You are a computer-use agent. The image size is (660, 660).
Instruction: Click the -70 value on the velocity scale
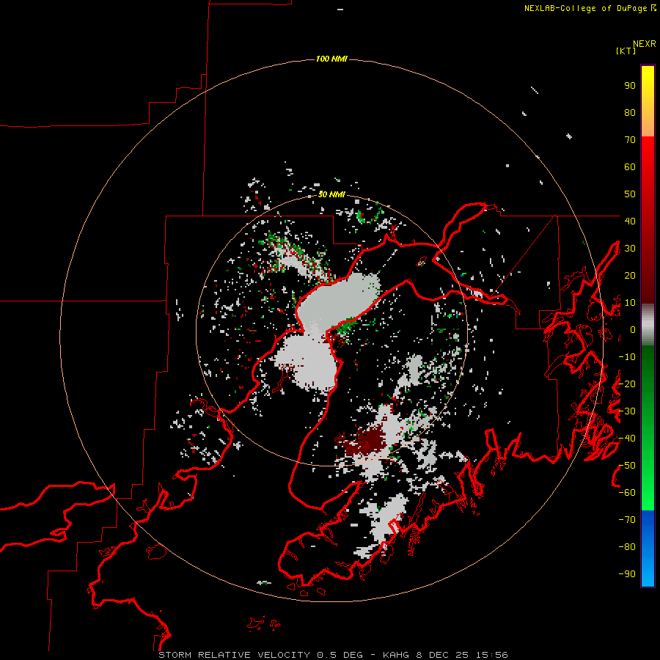point(627,520)
